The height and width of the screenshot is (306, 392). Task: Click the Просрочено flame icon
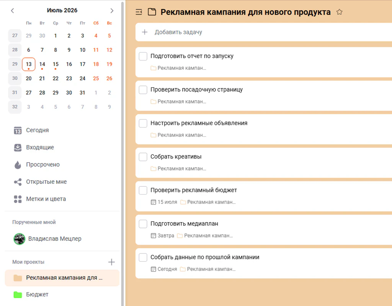[18, 165]
